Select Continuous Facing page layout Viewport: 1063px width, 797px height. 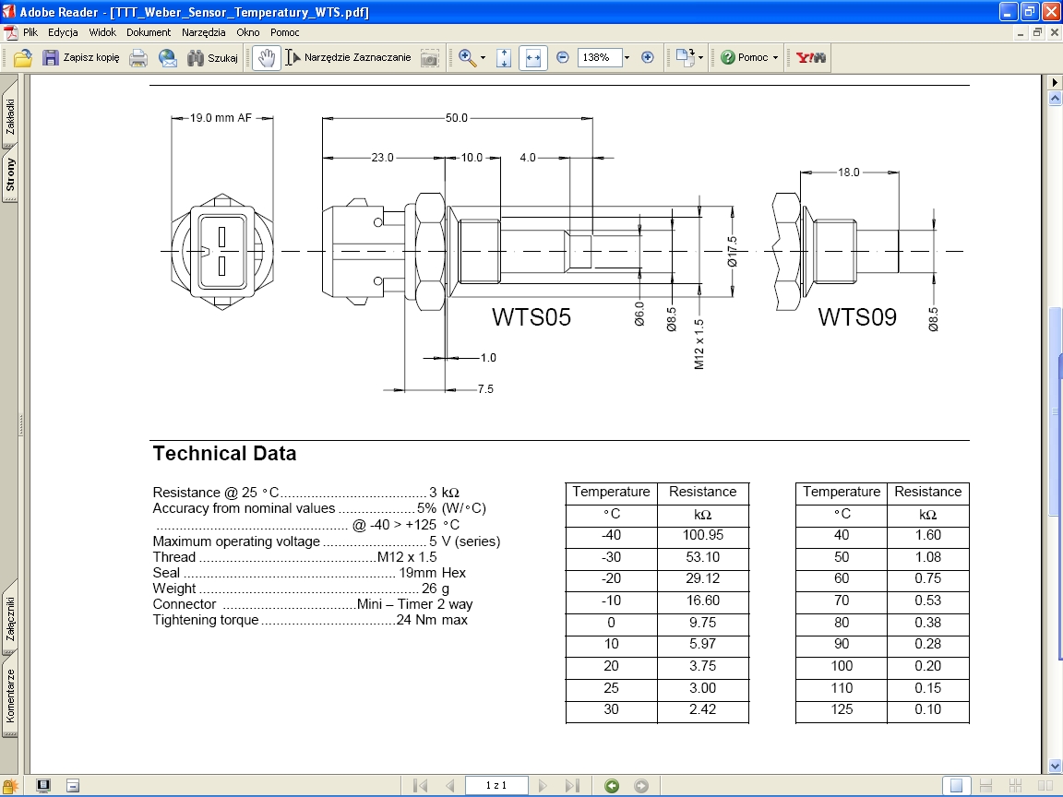point(1015,786)
